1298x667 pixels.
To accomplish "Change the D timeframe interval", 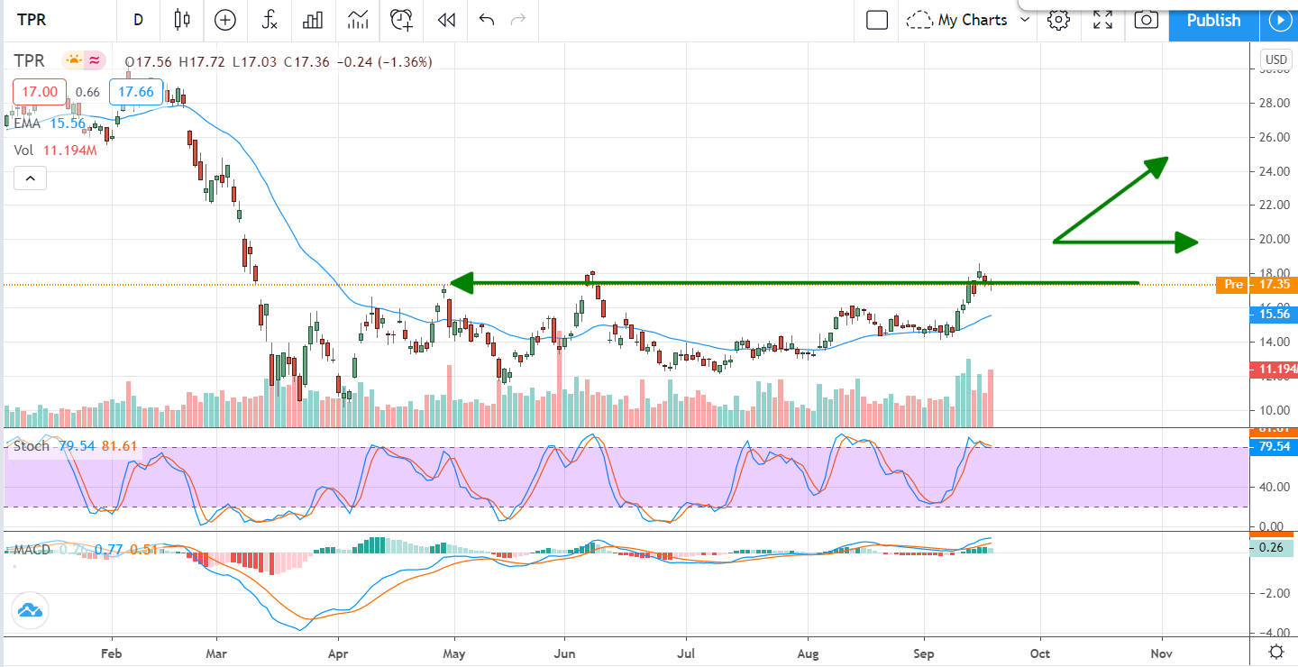I will pos(138,20).
